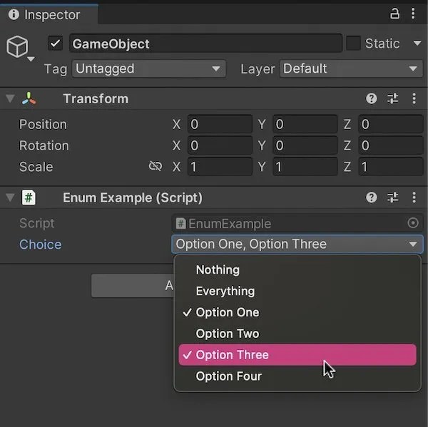Open the Transform presets sliders icon
This screenshot has height=427, width=428.
coord(393,98)
